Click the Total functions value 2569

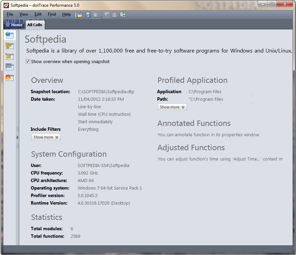pos(76,236)
